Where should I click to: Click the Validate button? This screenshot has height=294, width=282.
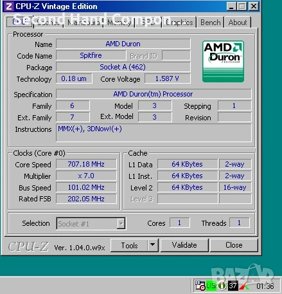(x=184, y=245)
